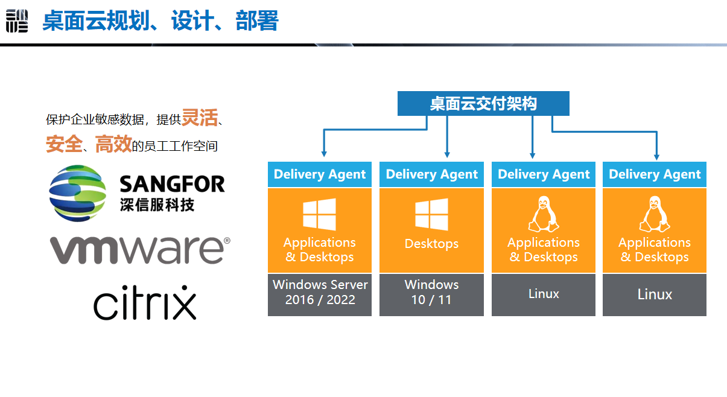Click the text 保护企业敏感数据，提供
The width and height of the screenshot is (727, 397).
pyautogui.click(x=113, y=119)
